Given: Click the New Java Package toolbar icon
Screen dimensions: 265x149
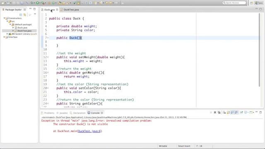Looking at the screenshot, I should [49, 3].
